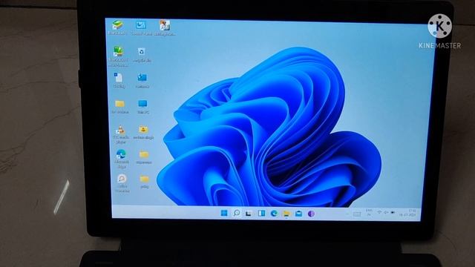Launch Microsoft Edge from the taskbar

[x=274, y=214]
